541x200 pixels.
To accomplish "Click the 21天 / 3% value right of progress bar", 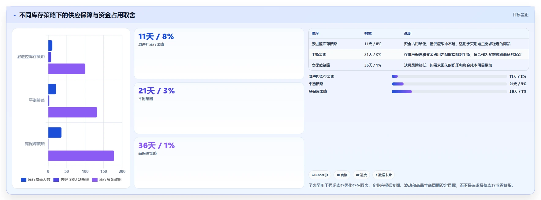I will coord(518,84).
